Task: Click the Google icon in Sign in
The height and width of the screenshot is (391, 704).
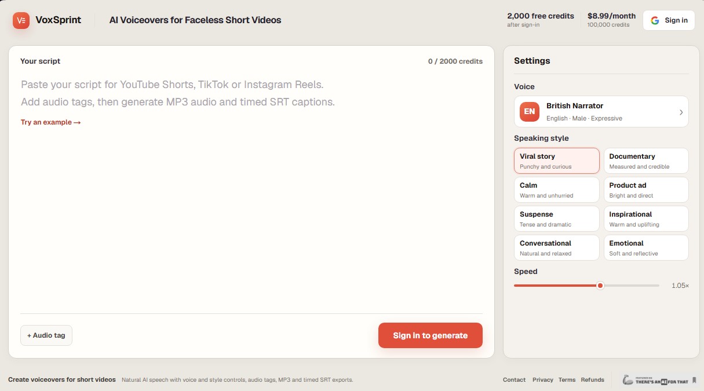Action: coord(655,20)
